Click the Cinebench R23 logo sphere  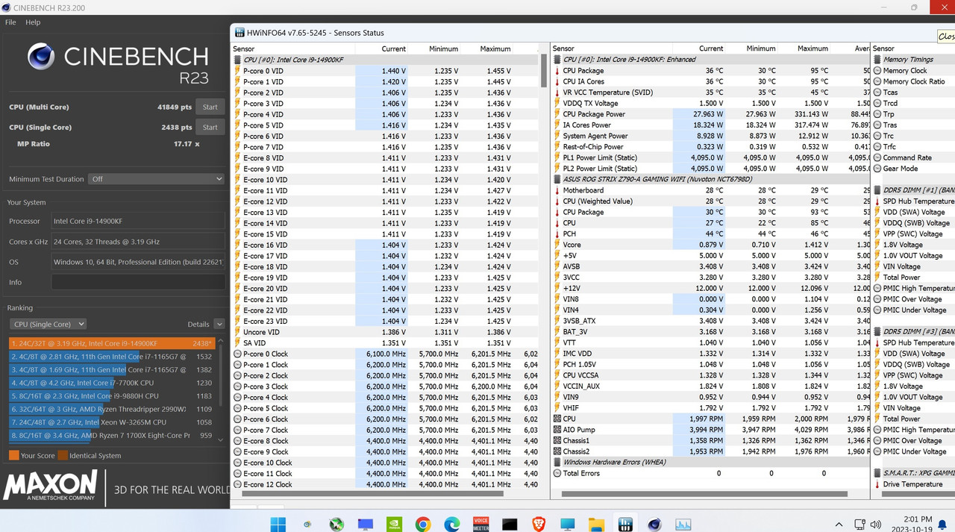point(41,57)
